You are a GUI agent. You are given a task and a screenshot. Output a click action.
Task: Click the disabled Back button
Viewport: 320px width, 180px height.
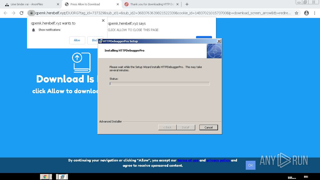coord(167,127)
